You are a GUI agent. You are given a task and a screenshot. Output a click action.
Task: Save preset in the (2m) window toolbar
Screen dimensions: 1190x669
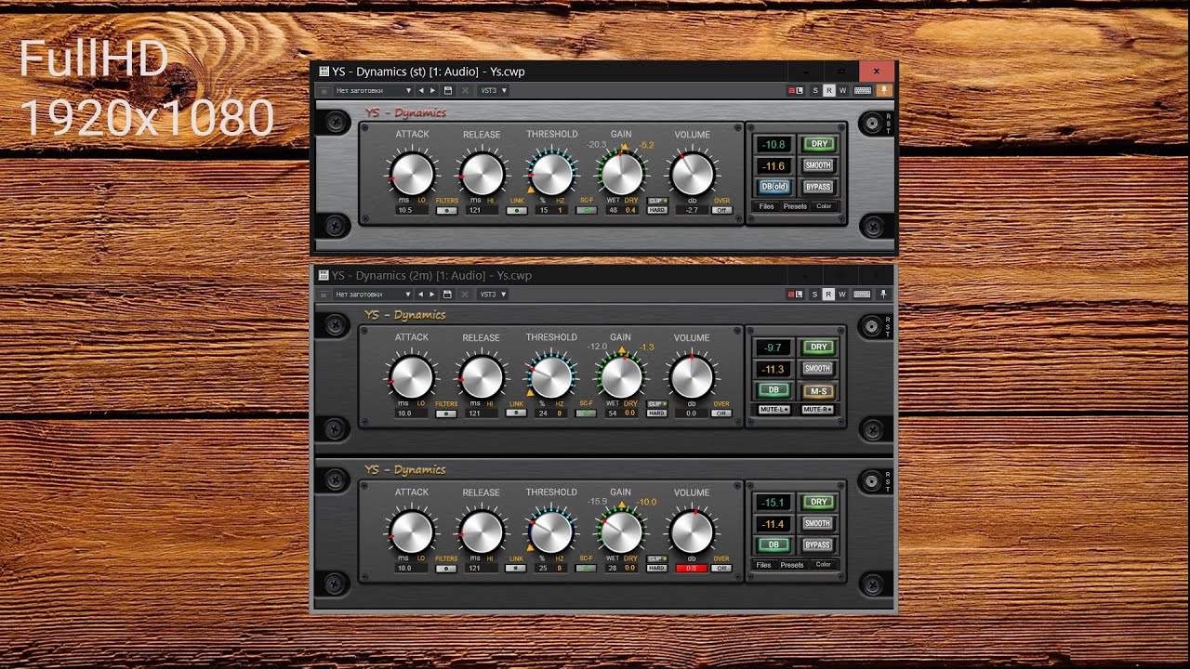coord(448,294)
